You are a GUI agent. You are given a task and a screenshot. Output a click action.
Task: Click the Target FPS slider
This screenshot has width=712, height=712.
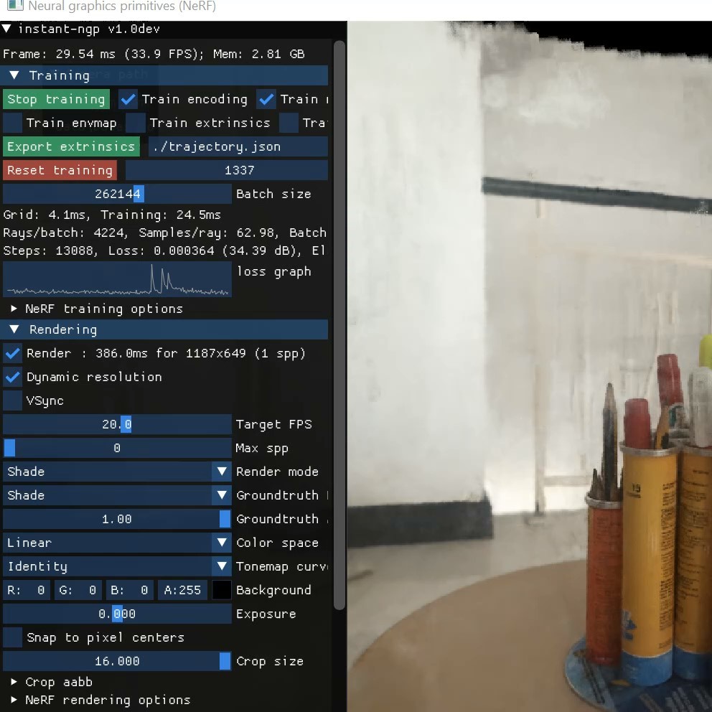tap(117, 424)
